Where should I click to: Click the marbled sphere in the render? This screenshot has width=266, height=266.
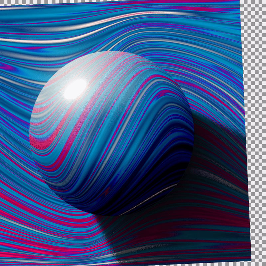click(112, 133)
